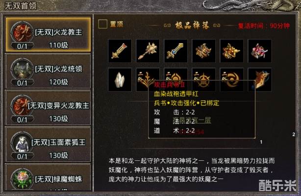Image resolution: width=301 pixels, height=196 pixels.
Task: Click the white crystal drop icon
Action: [x=120, y=80]
